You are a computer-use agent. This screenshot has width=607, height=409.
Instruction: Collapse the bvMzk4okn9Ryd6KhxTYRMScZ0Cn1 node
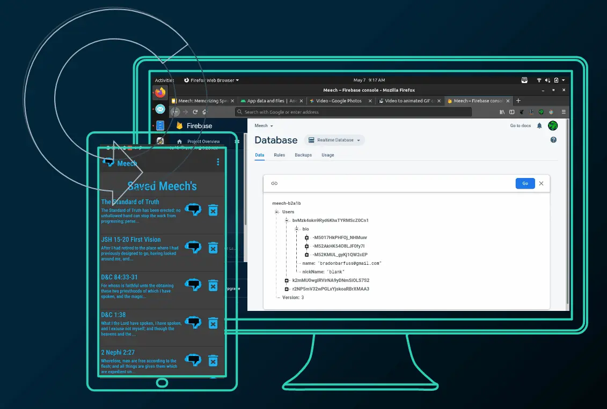click(287, 220)
